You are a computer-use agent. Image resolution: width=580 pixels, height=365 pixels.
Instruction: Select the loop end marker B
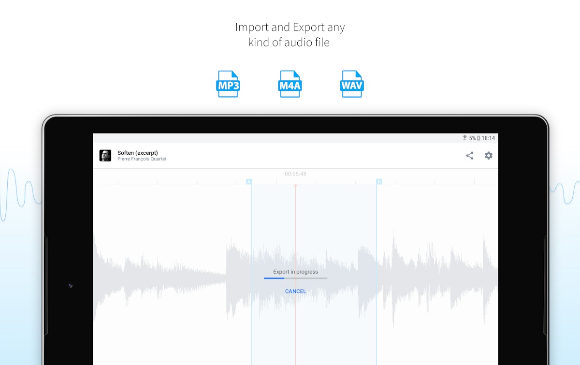(x=379, y=182)
